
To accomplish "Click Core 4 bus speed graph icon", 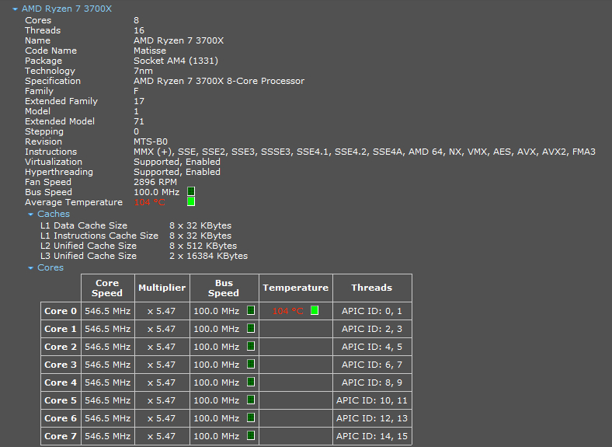I will click(251, 382).
